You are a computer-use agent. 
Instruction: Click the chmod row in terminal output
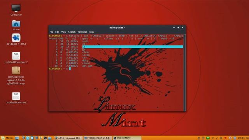[x=116, y=63]
